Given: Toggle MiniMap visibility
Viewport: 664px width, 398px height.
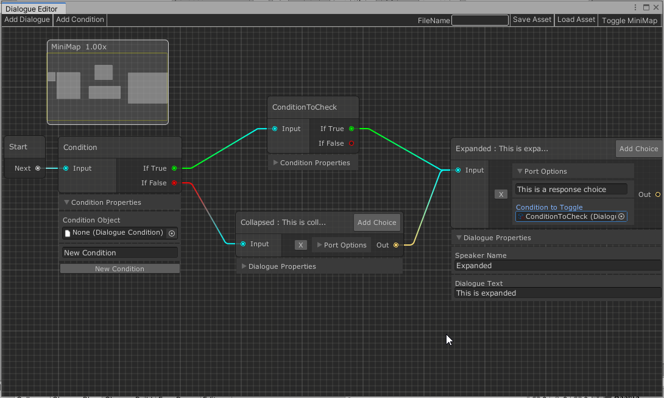Looking at the screenshot, I should (629, 20).
